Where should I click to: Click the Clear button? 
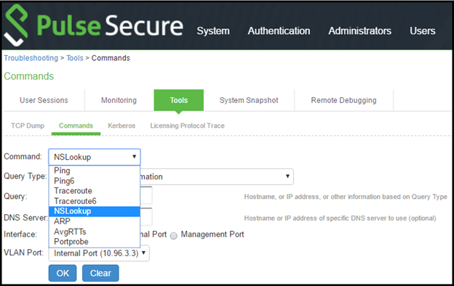(x=100, y=273)
